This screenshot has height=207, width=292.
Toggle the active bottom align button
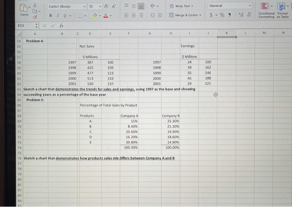(x=141, y=6)
